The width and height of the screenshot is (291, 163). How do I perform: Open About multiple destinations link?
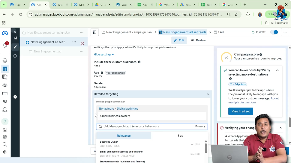[253, 100]
